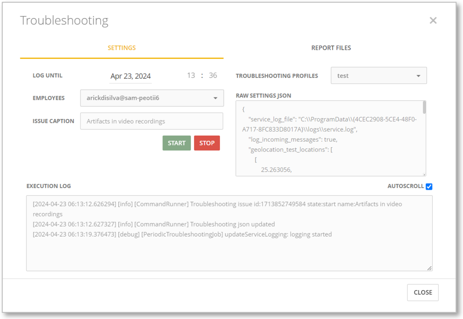This screenshot has height=319, width=463.
Task: Click the LOG UNTIL label
Action: point(47,76)
